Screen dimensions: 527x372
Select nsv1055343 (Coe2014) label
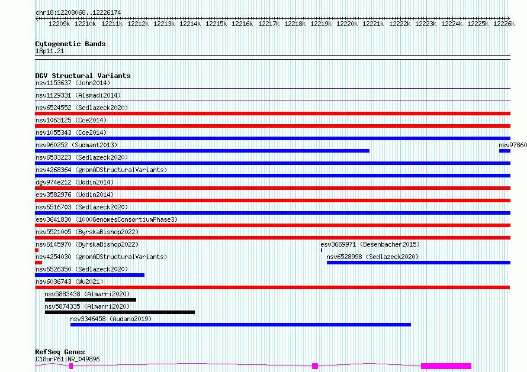coord(71,132)
